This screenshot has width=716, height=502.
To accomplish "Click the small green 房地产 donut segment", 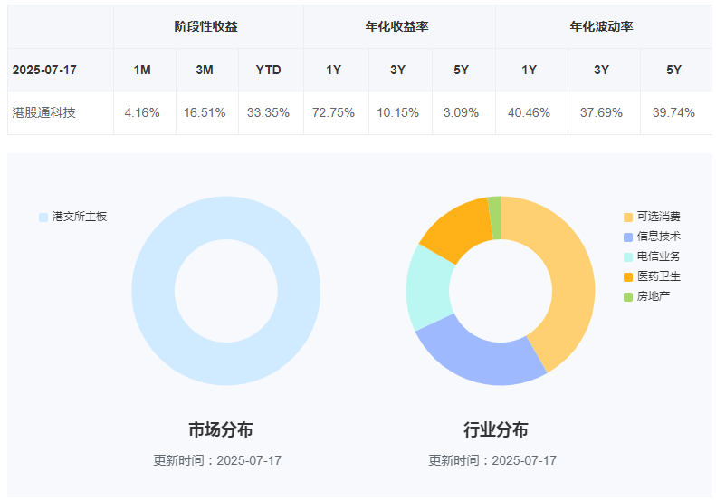I will [x=495, y=217].
